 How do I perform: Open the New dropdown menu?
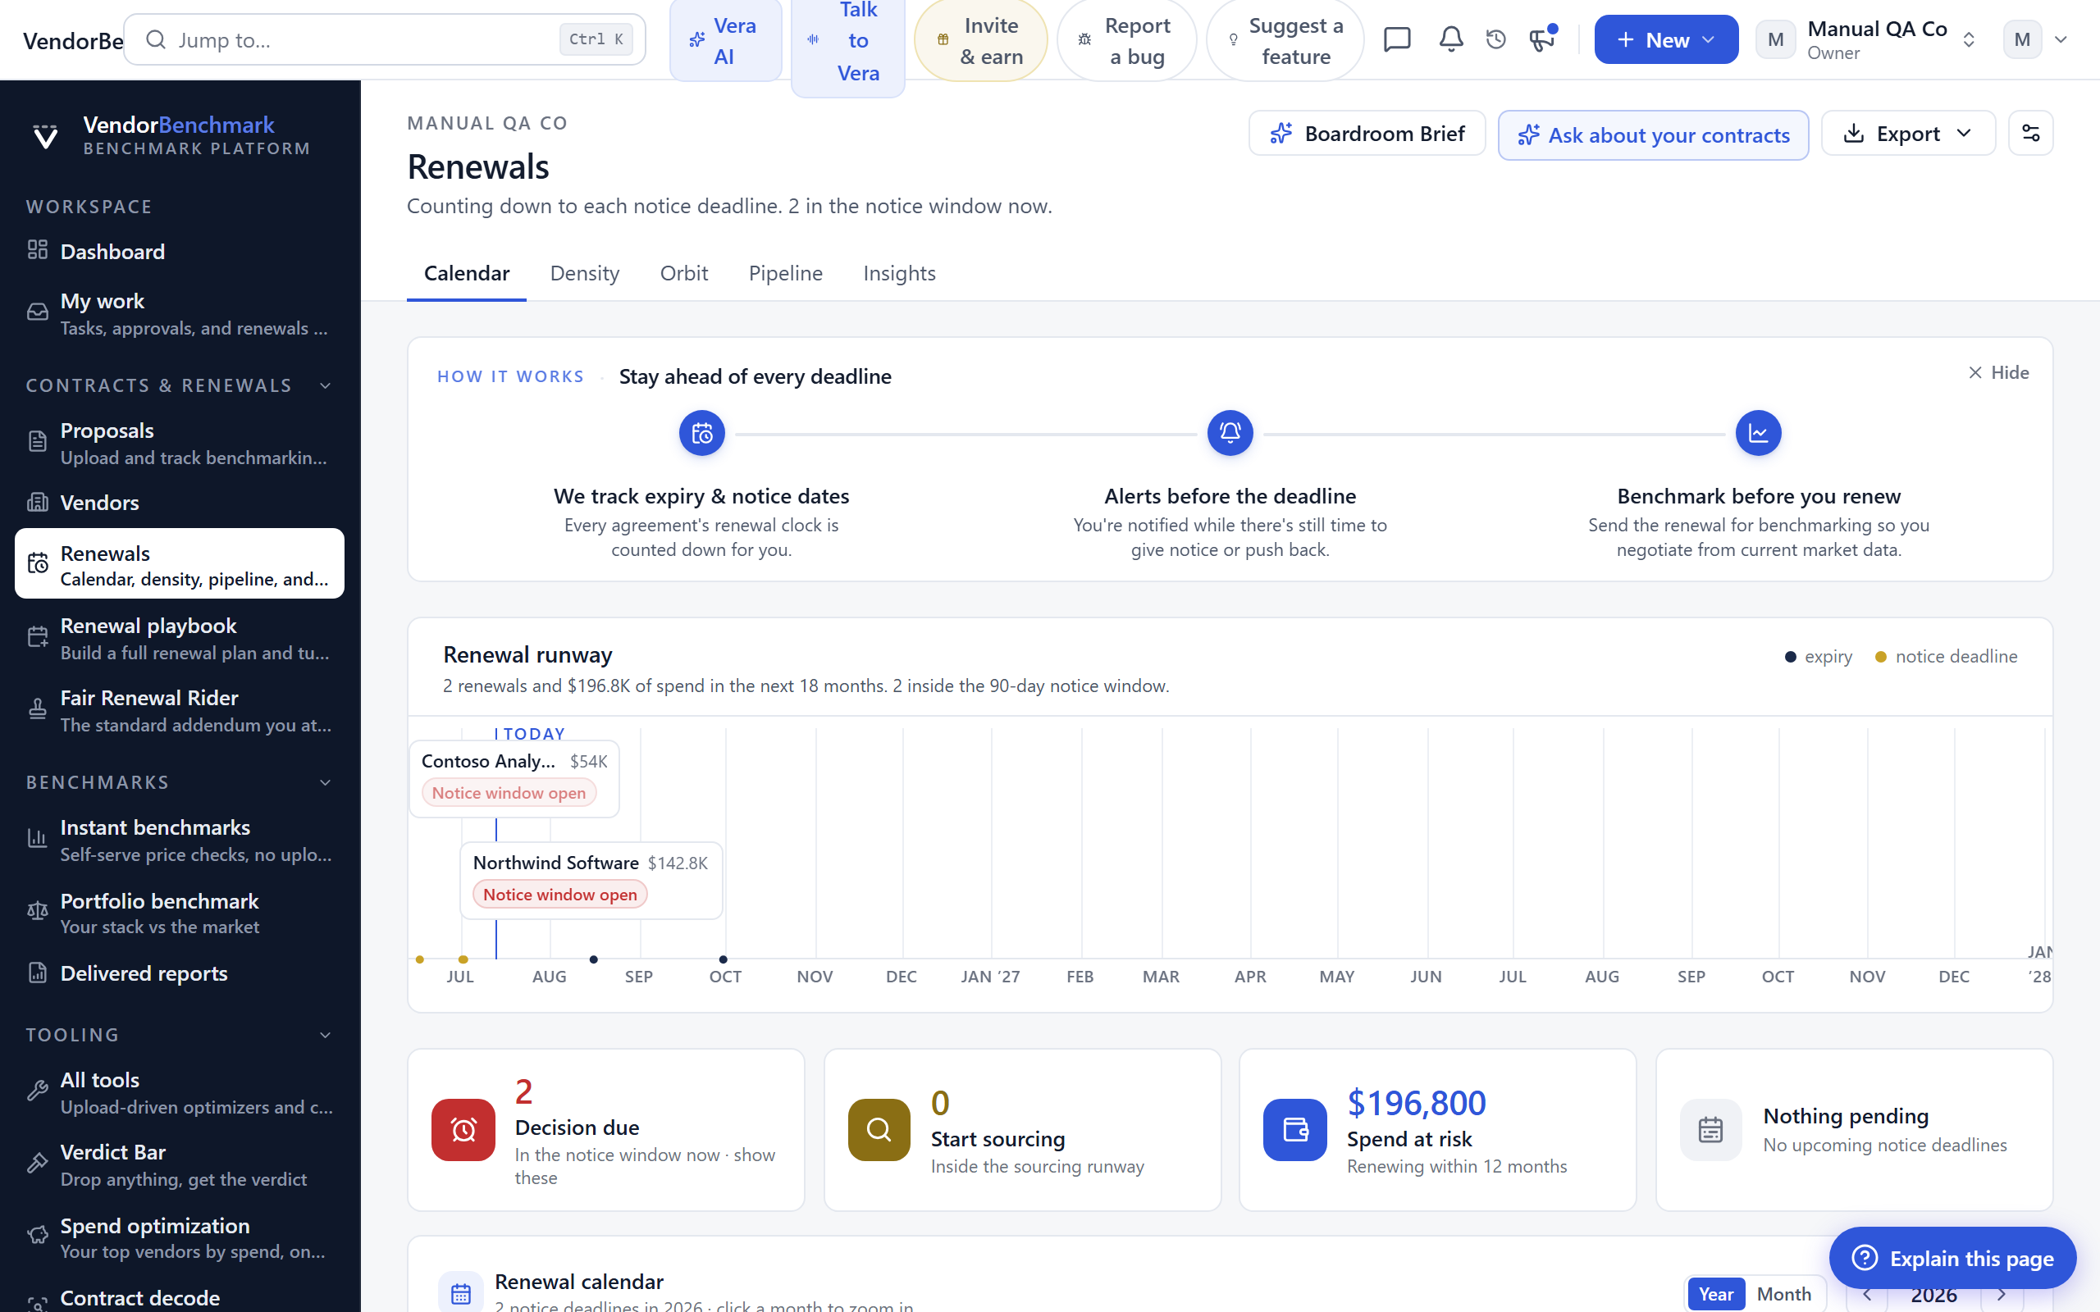pos(1665,40)
